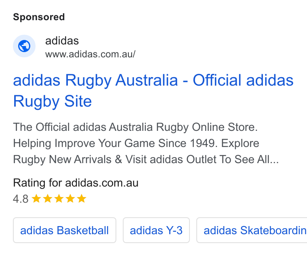Open the adidas Y-3 sitelink chip
The image size is (307, 256).
tap(156, 230)
